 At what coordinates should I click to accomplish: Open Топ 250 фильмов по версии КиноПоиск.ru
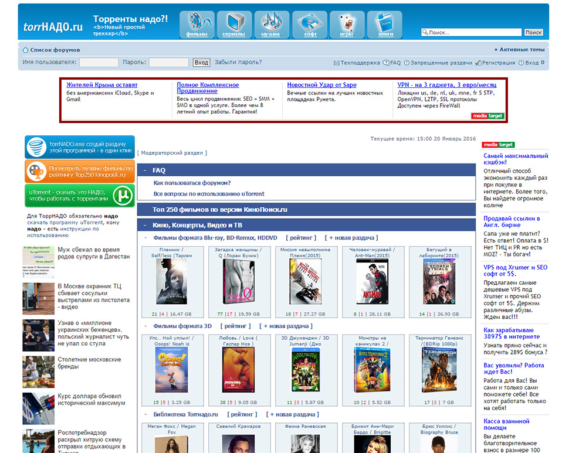coord(220,209)
